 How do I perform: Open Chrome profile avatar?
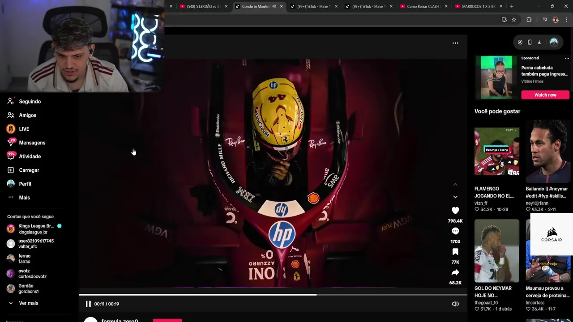coord(556,20)
